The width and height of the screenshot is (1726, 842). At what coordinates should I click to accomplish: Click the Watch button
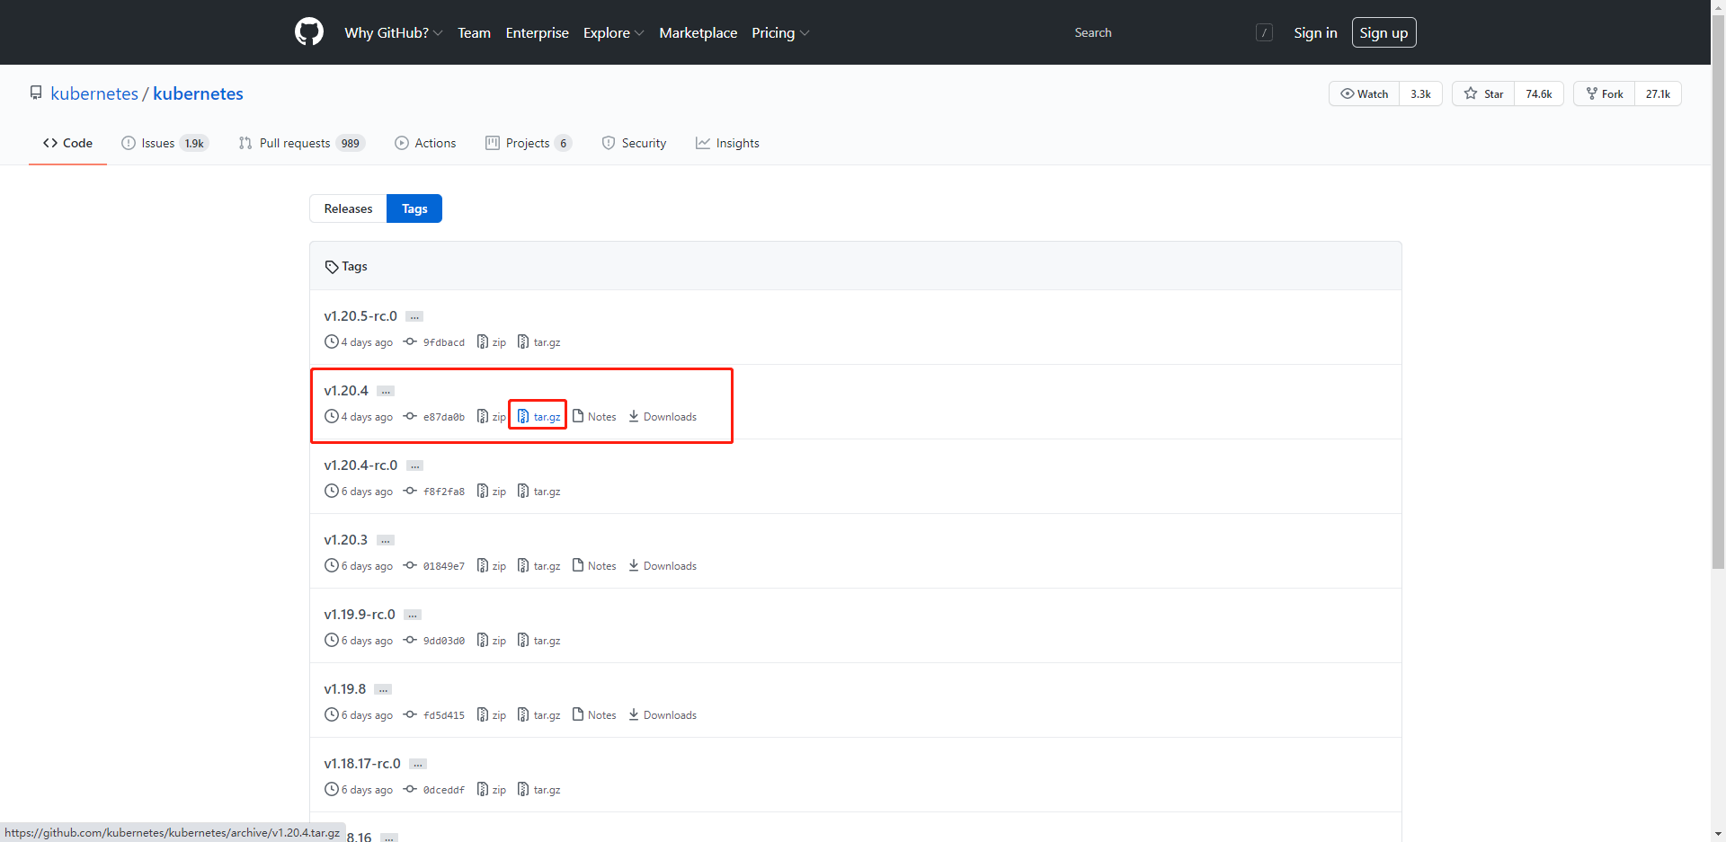click(x=1364, y=93)
